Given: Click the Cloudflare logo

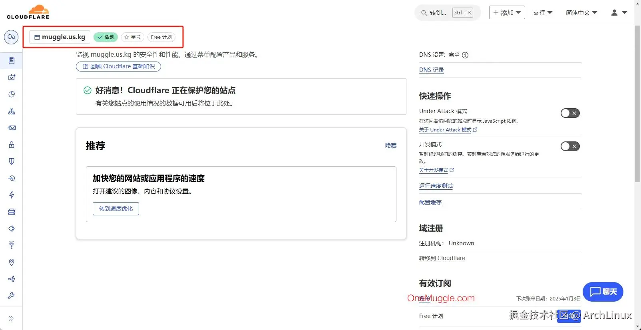Looking at the screenshot, I should pyautogui.click(x=28, y=12).
